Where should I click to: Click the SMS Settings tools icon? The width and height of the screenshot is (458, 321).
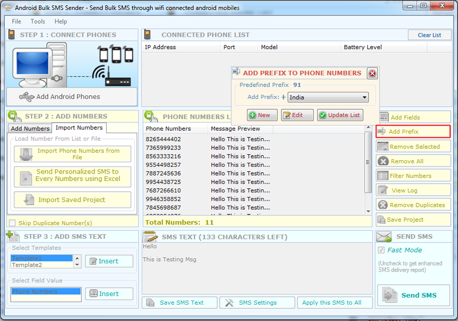[230, 303]
